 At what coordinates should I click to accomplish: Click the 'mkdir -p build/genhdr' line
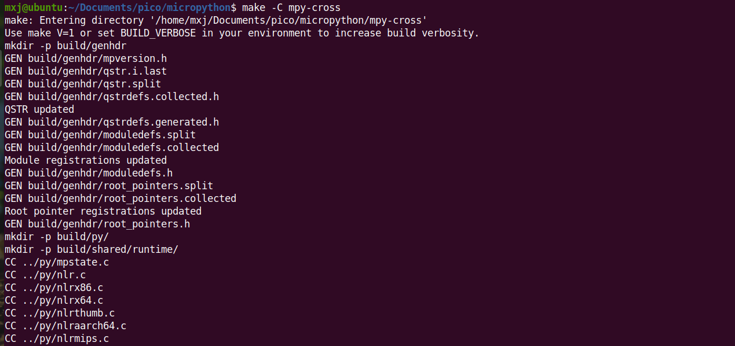pos(65,46)
